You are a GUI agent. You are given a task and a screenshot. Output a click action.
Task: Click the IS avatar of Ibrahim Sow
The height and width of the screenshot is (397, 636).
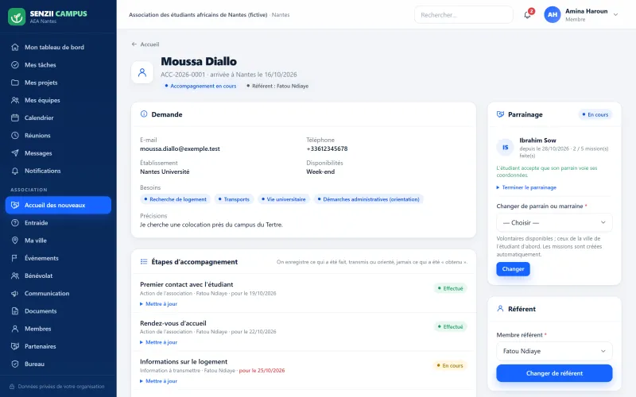pos(505,148)
